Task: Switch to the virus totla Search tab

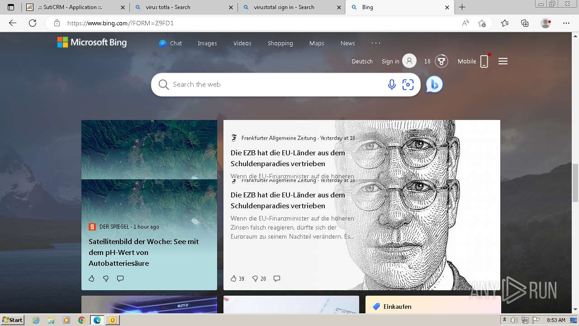Action: coord(183,7)
